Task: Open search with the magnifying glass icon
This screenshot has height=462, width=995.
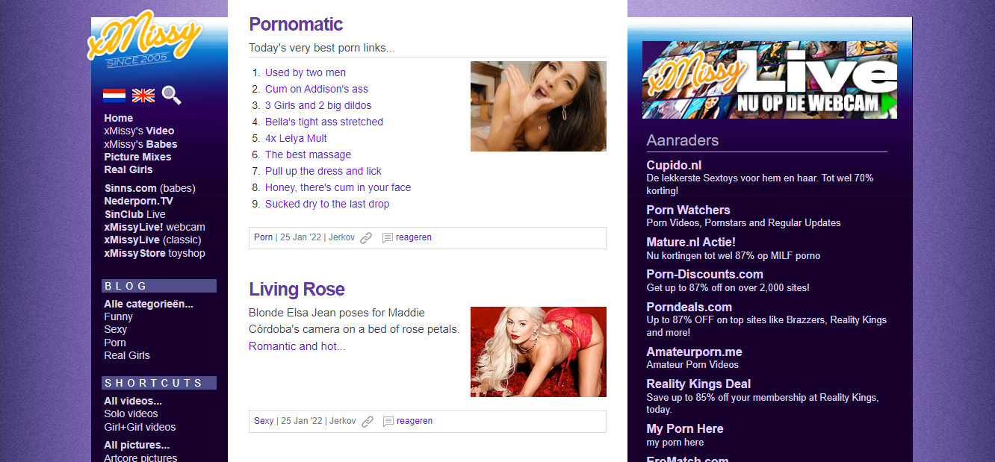Action: 172,96
